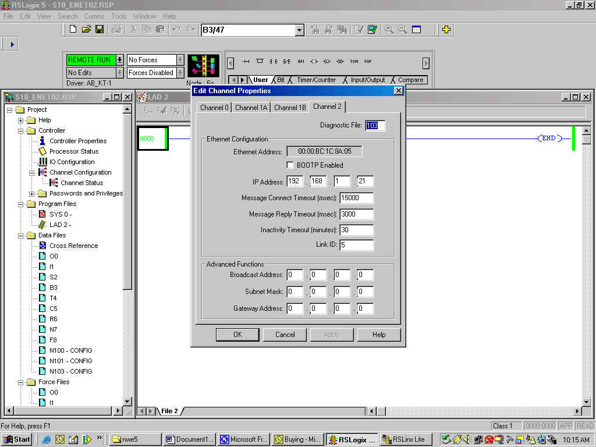Image resolution: width=596 pixels, height=447 pixels.
Task: Click the project tree scroll down arrow
Action: tap(127, 402)
